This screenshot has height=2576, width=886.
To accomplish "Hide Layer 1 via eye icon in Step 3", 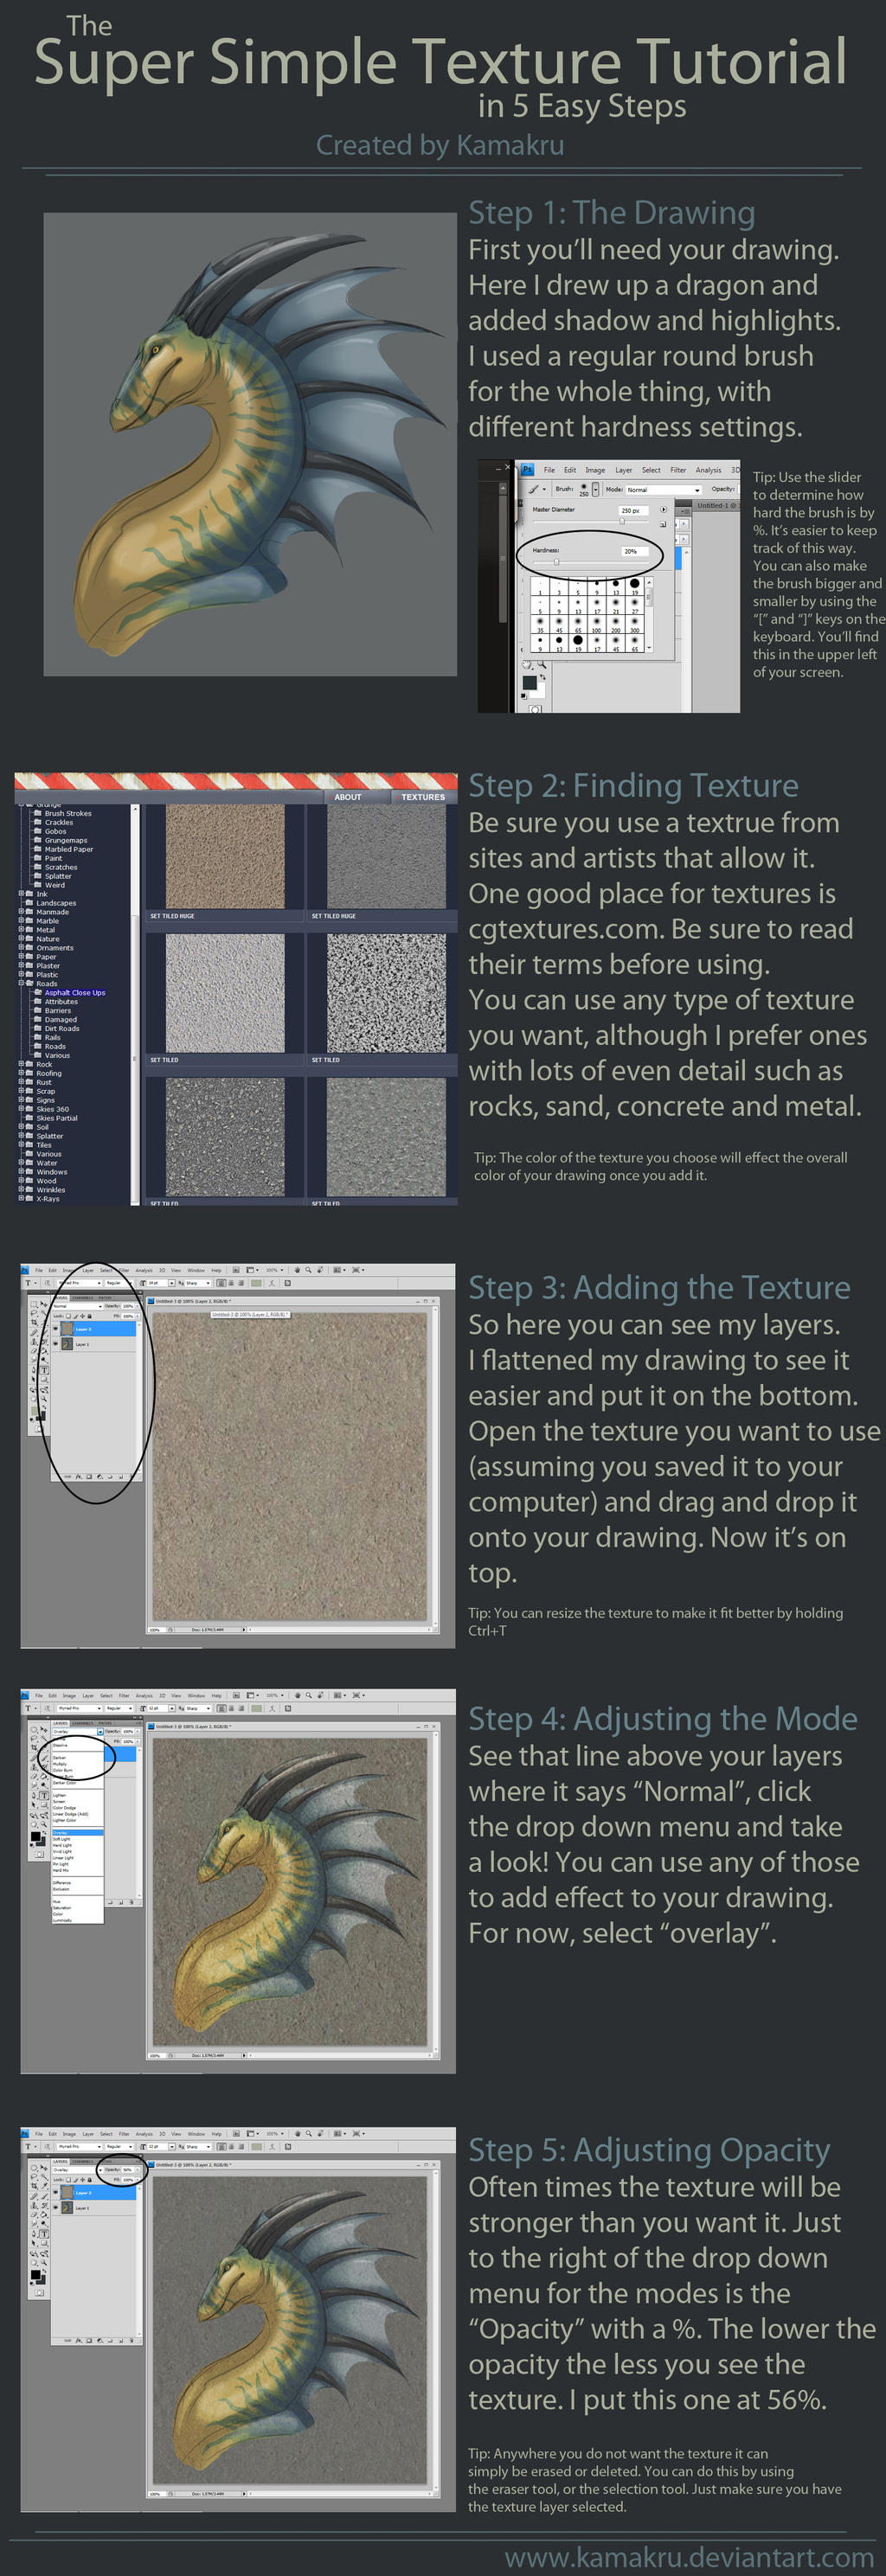I will pos(55,1344).
